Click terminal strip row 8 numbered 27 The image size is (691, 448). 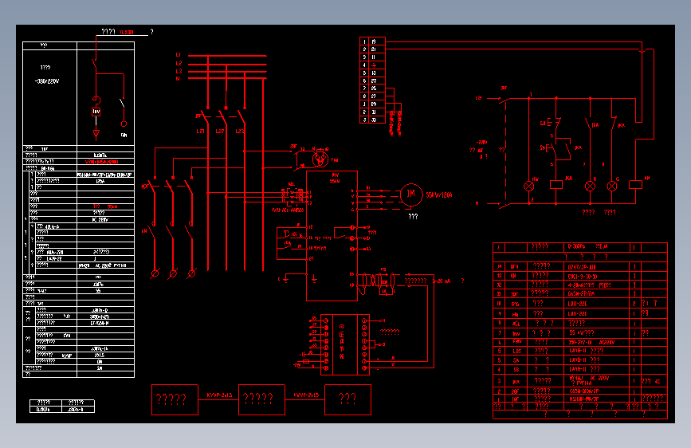pyautogui.click(x=373, y=96)
